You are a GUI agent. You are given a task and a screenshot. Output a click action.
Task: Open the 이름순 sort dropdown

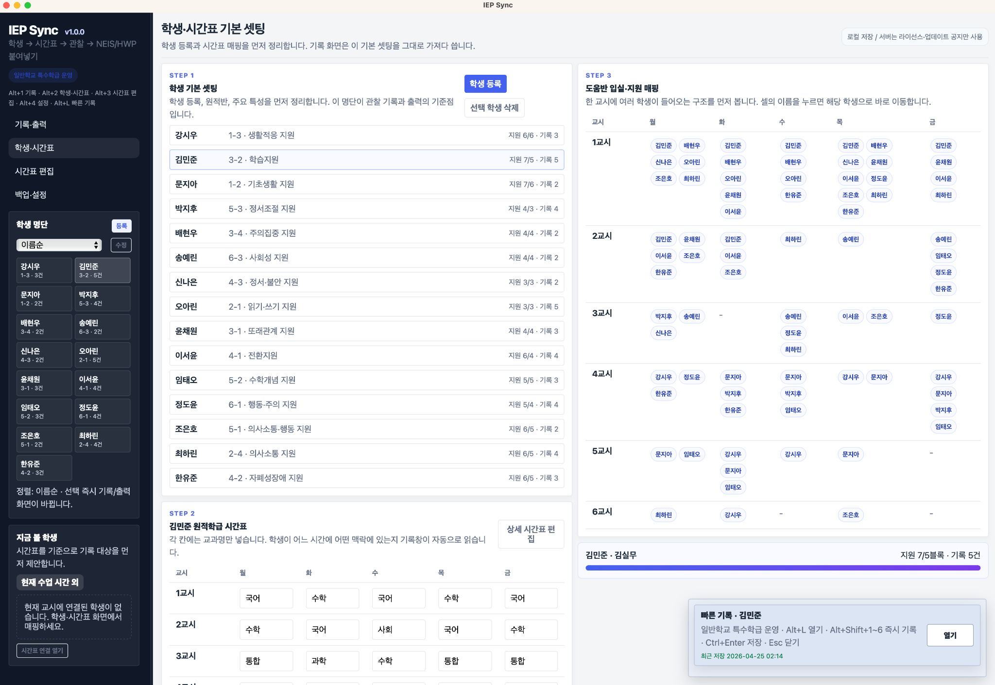pos(58,245)
